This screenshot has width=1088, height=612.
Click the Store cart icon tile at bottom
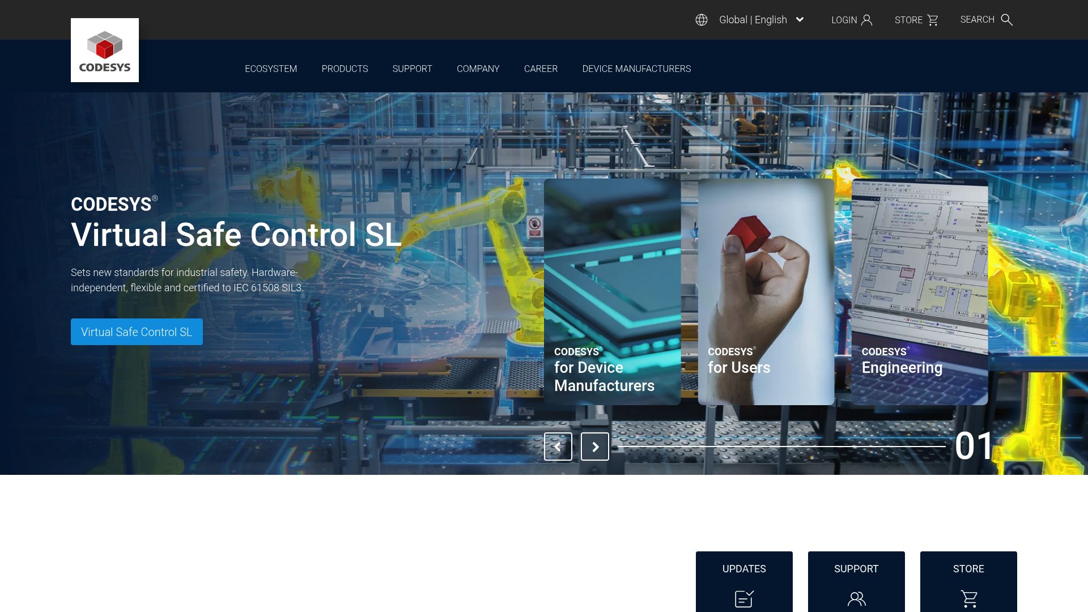[x=968, y=598]
